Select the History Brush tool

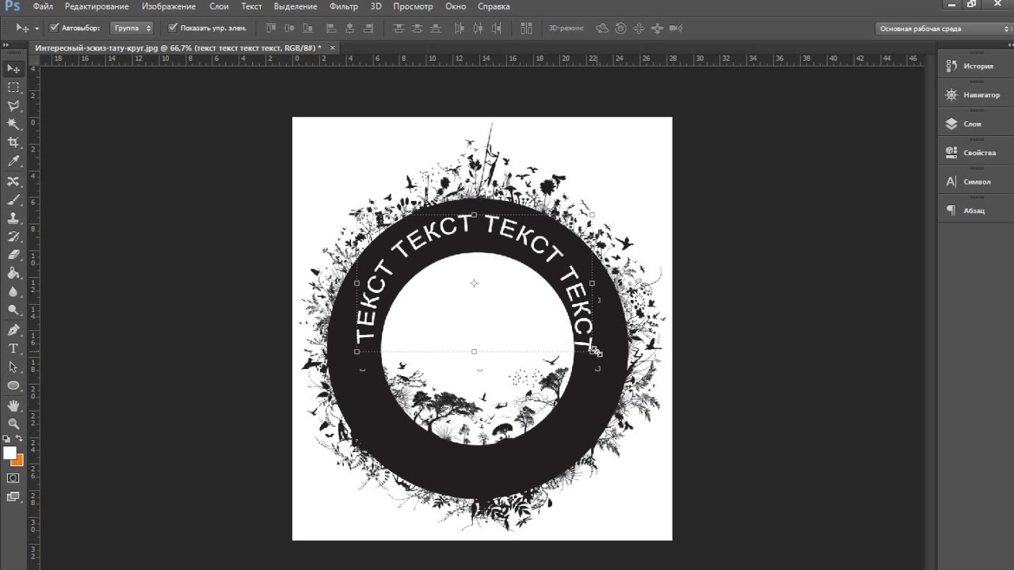(13, 236)
